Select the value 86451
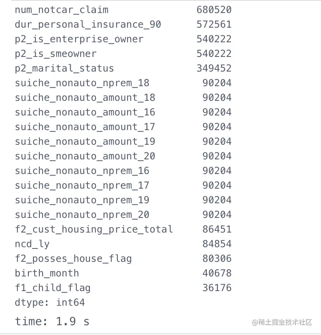The height and width of the screenshot is (335, 321). tap(217, 229)
